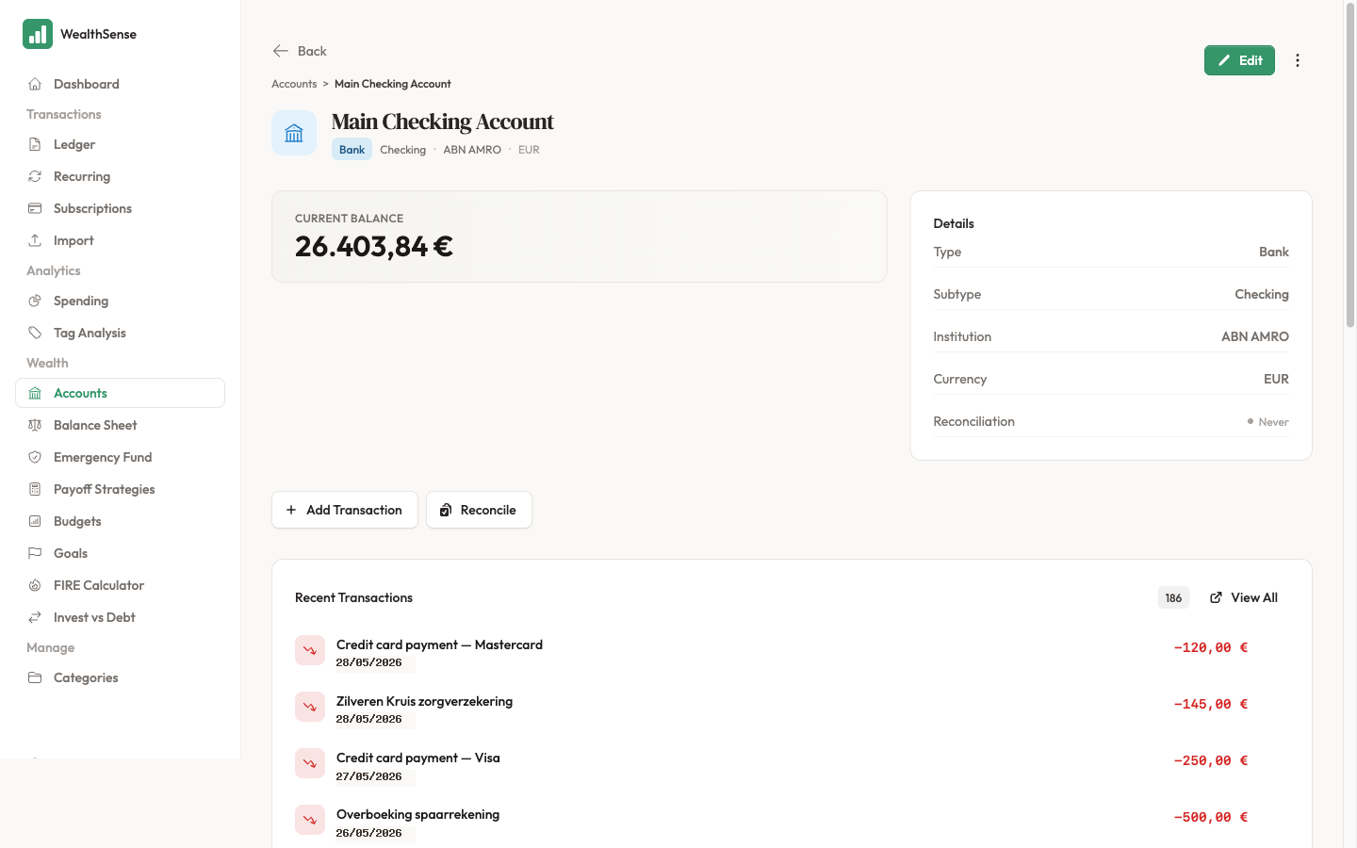
Task: Click the Visa payment expense icon
Action: point(310,763)
